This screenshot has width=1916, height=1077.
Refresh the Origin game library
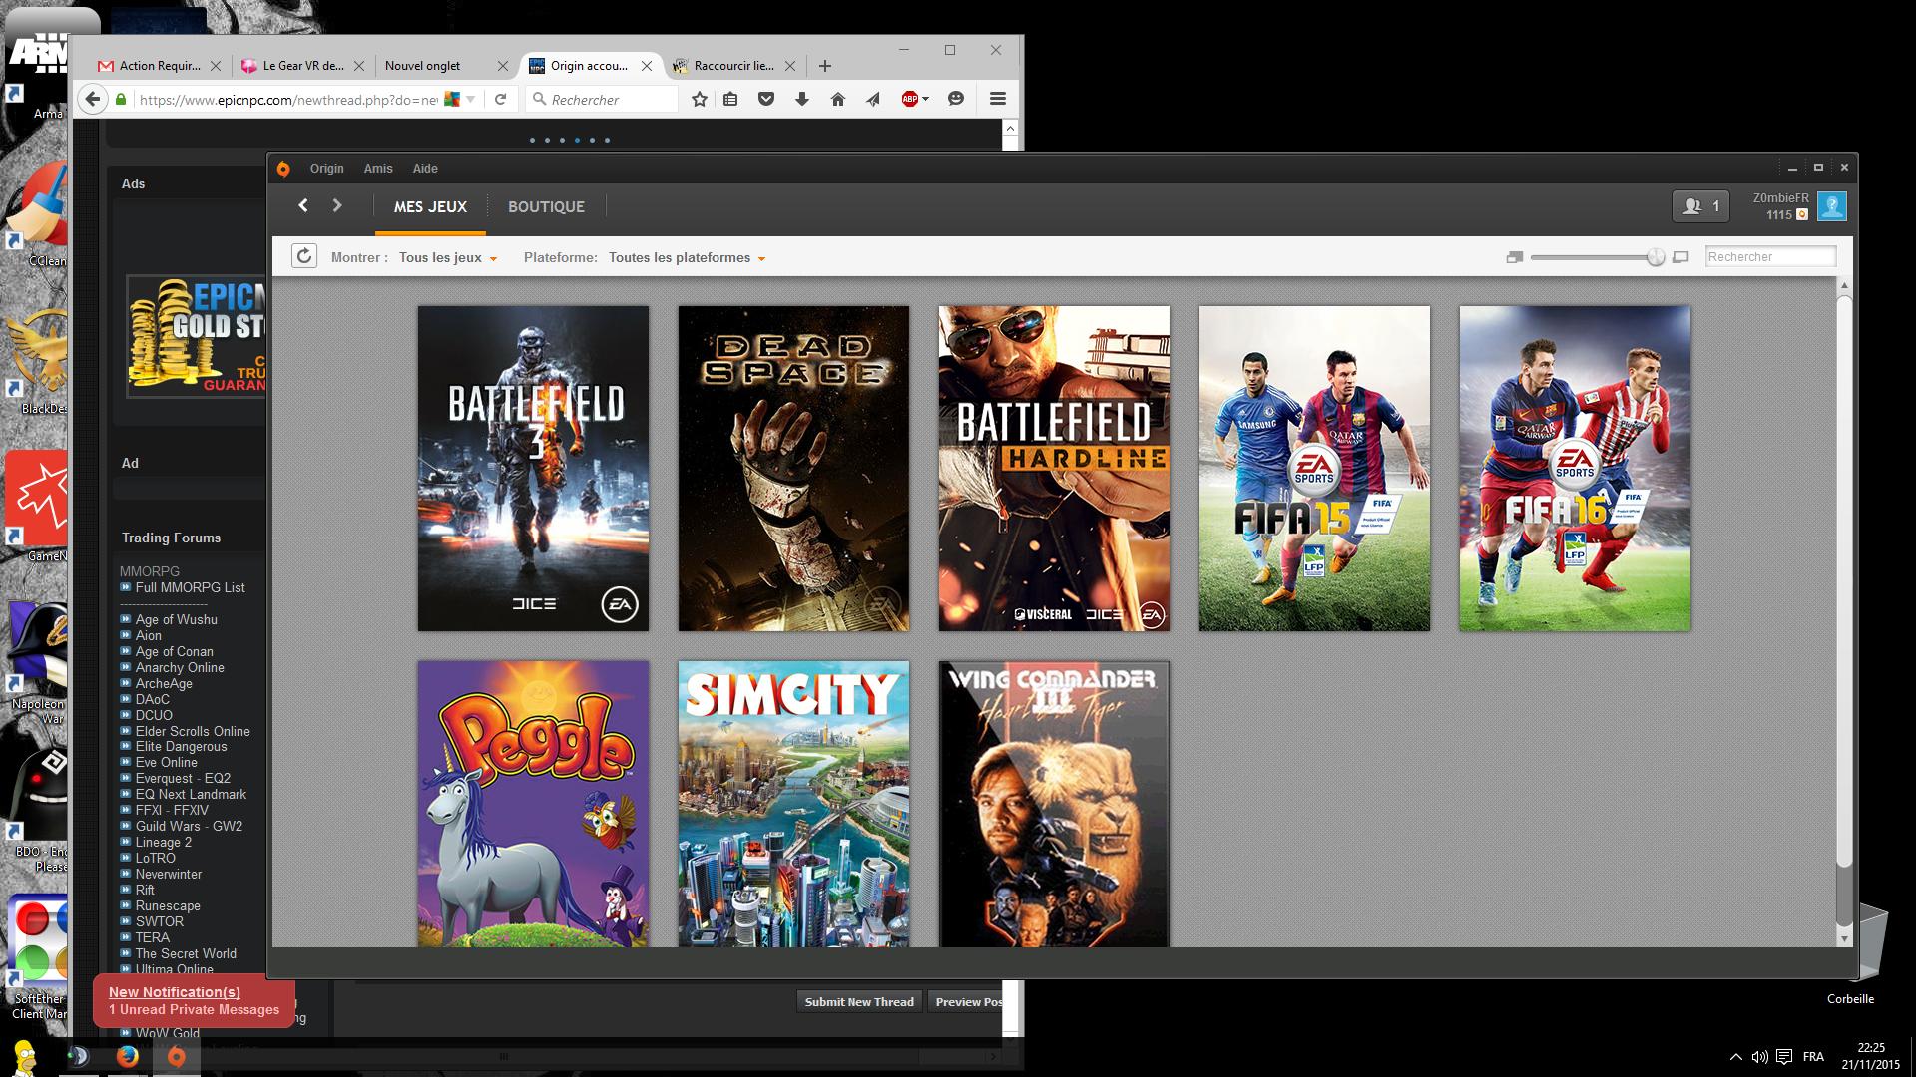coord(304,256)
